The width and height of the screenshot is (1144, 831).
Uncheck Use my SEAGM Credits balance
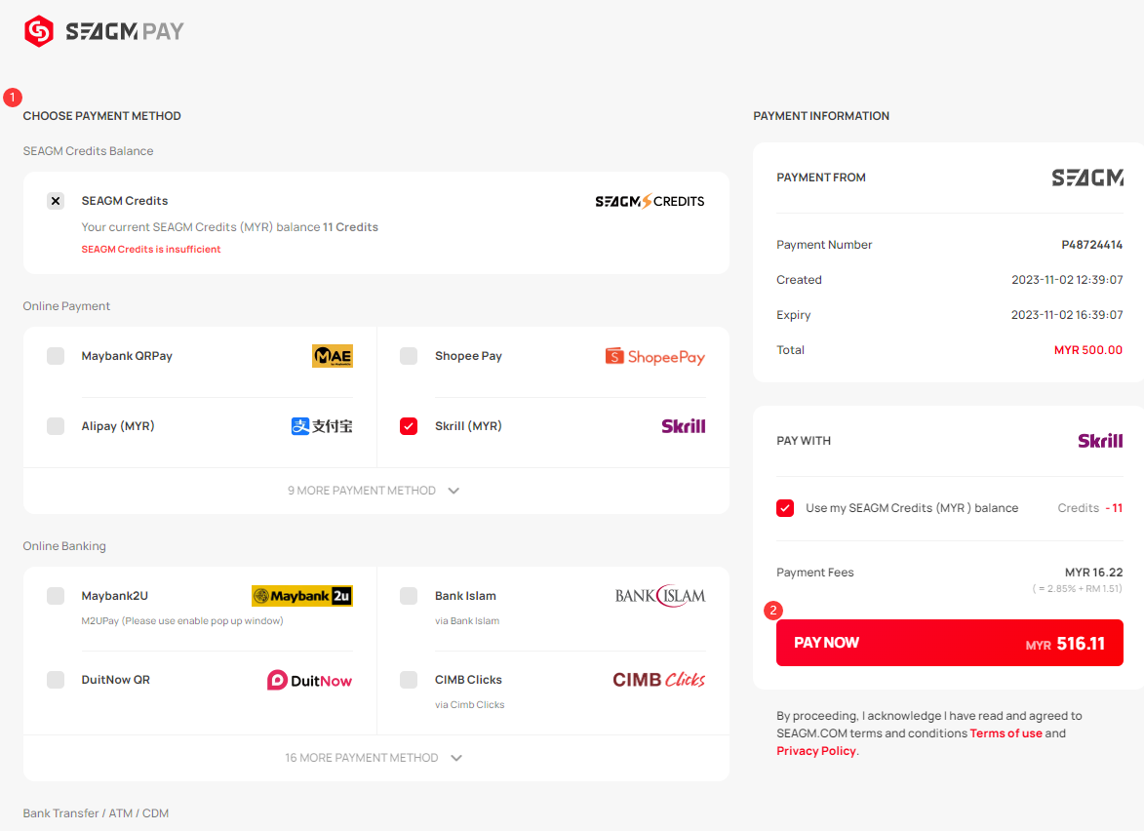click(785, 508)
